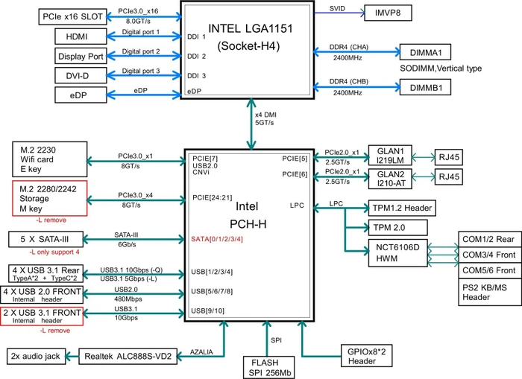Select the IMVP8 box
Screen dimensions: 522x379
(x=388, y=13)
